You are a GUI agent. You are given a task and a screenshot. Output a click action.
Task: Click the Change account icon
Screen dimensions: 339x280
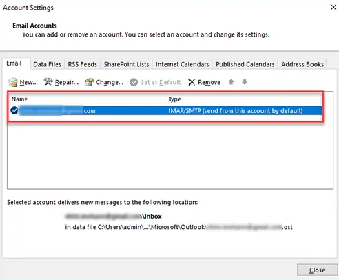pyautogui.click(x=89, y=82)
